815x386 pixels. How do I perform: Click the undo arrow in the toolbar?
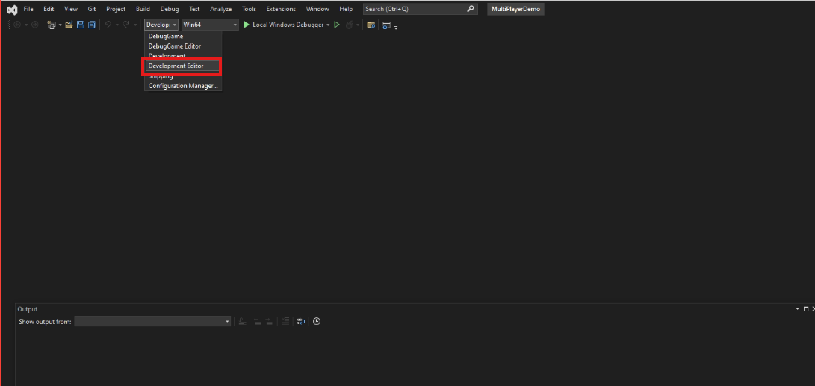pyautogui.click(x=108, y=25)
